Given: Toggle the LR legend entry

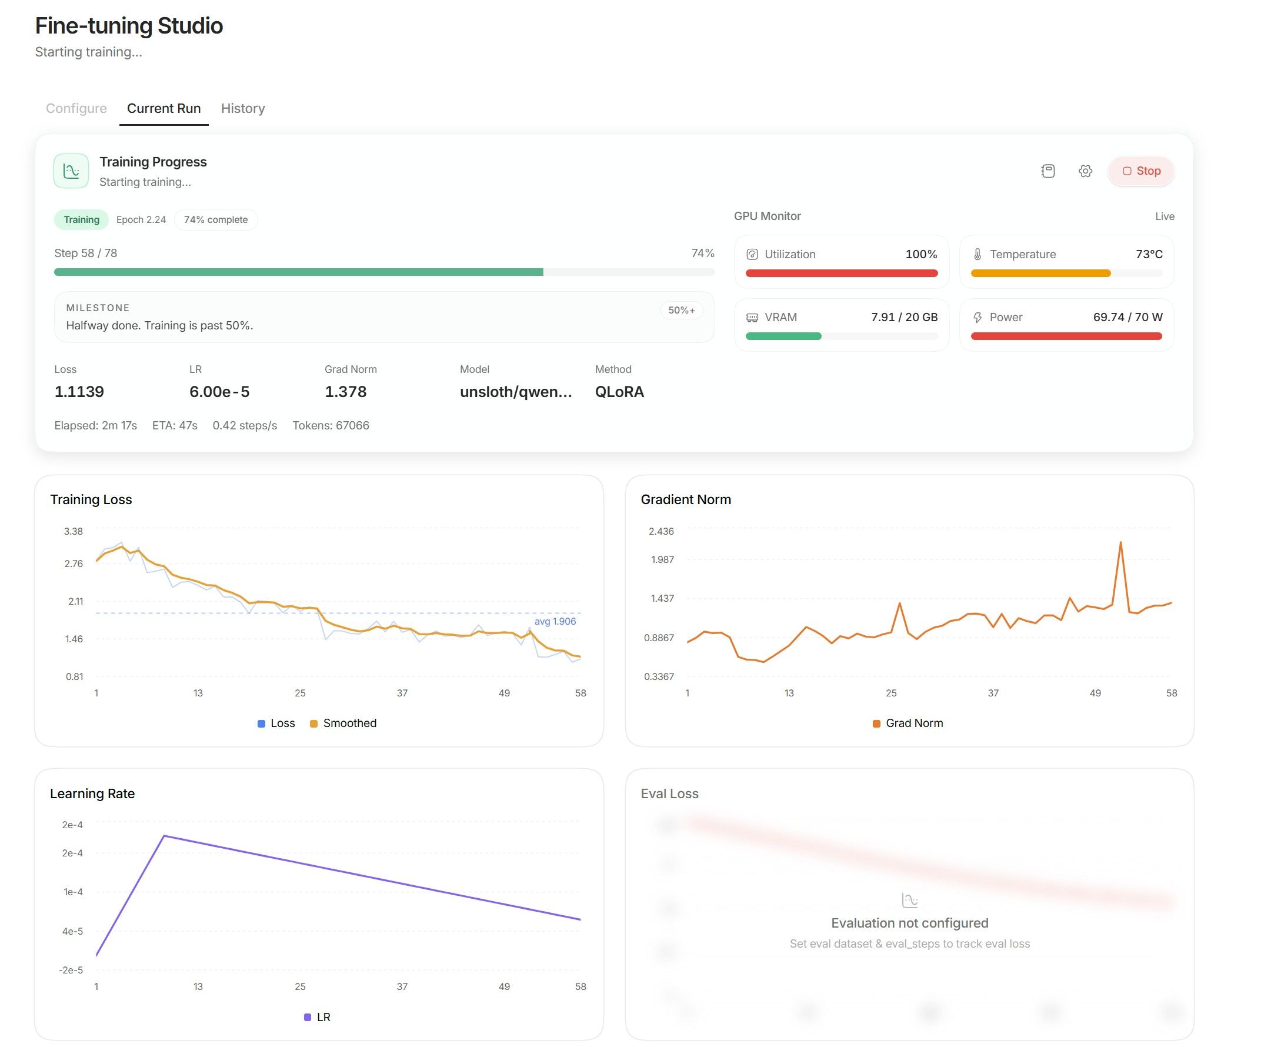Looking at the screenshot, I should tap(317, 1017).
